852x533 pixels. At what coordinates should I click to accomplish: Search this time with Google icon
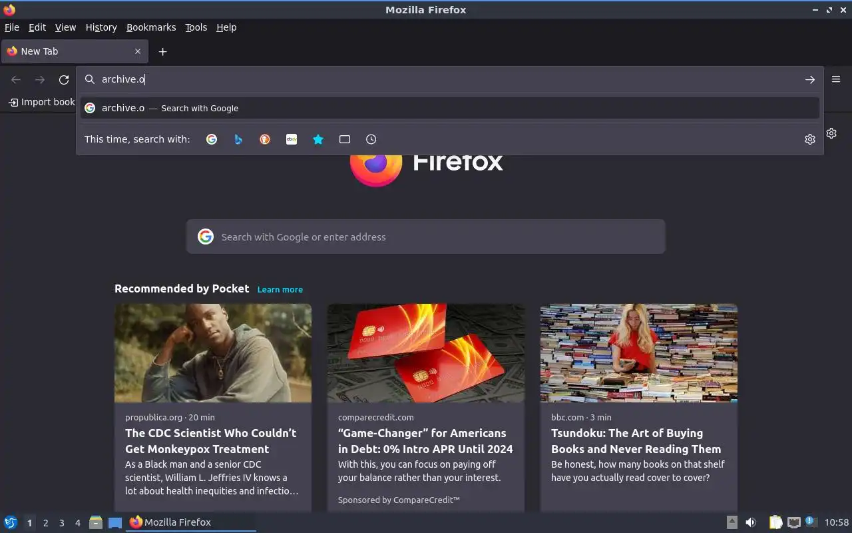tap(212, 139)
